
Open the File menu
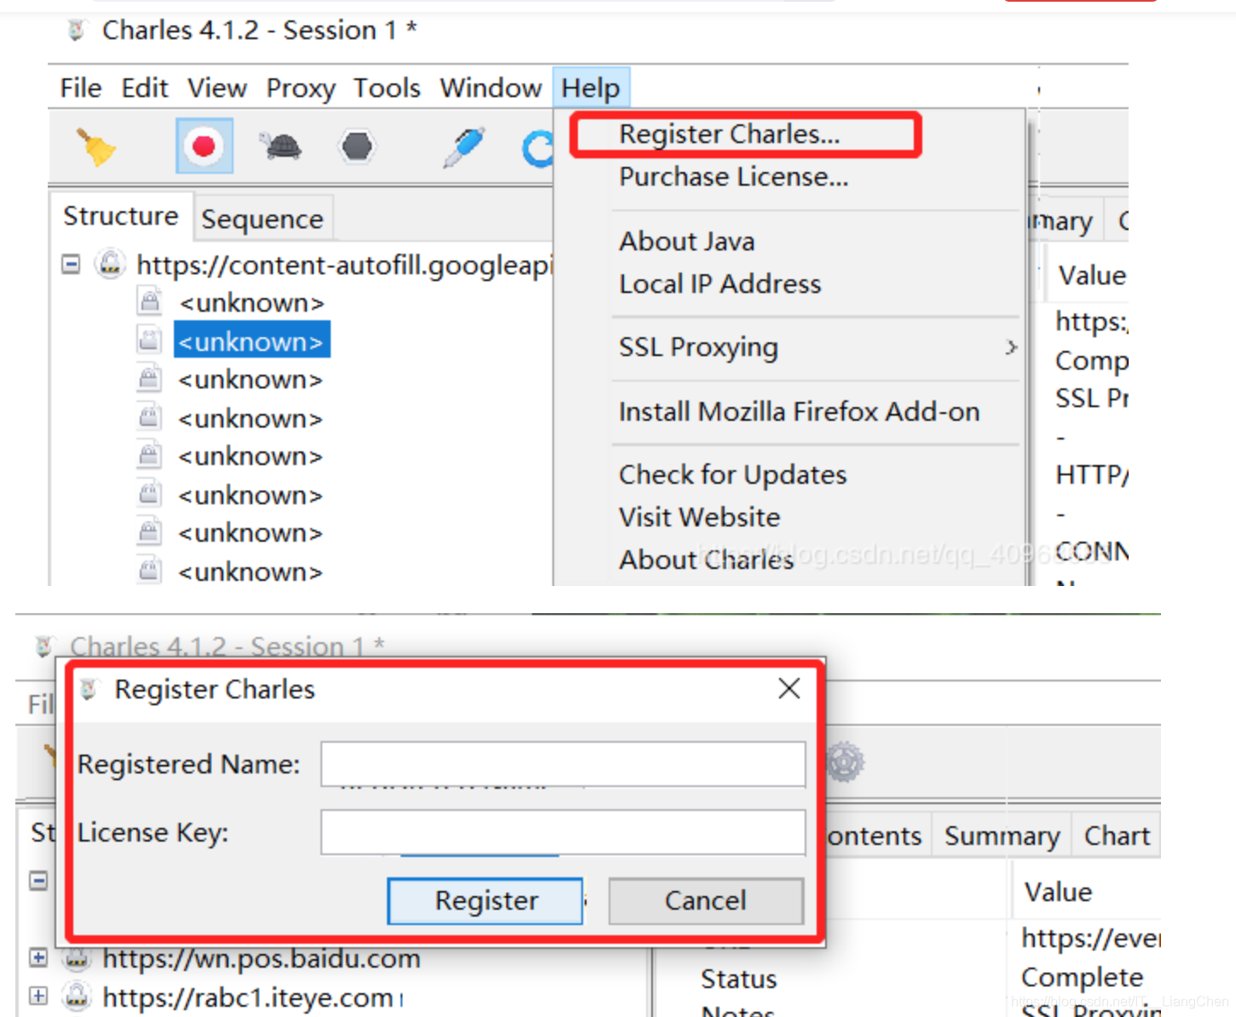click(x=81, y=88)
